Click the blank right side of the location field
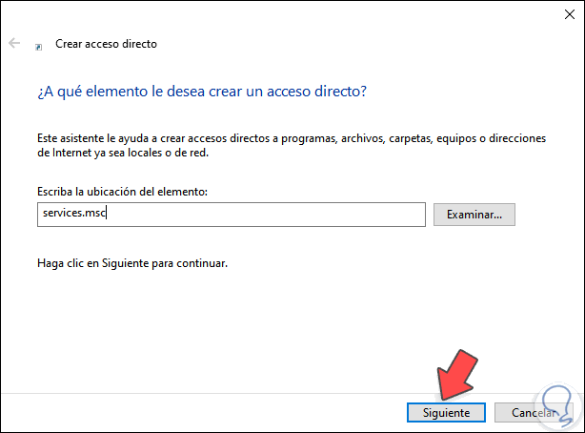The width and height of the screenshot is (585, 433). click(x=286, y=215)
